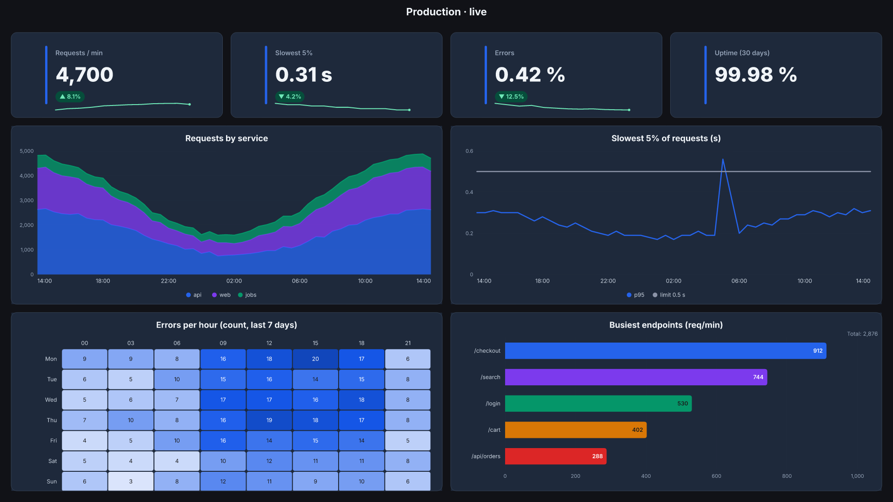Image resolution: width=893 pixels, height=502 pixels.
Task: Select the /api/orders bar showing 288
Action: point(556,456)
